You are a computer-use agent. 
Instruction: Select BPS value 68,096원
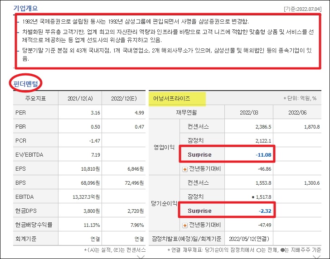pos(91,183)
